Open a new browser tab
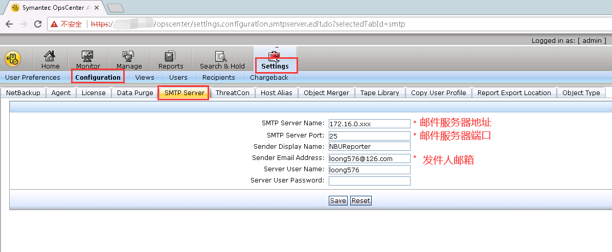612x252 pixels. tap(115, 8)
